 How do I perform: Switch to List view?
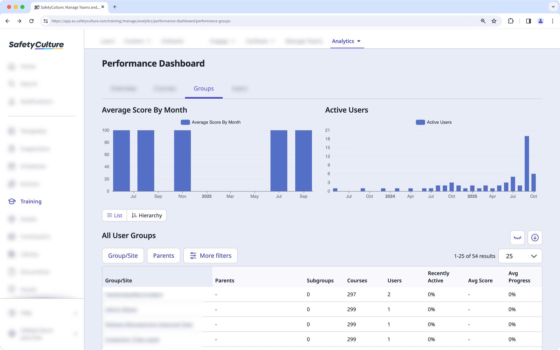pyautogui.click(x=114, y=215)
